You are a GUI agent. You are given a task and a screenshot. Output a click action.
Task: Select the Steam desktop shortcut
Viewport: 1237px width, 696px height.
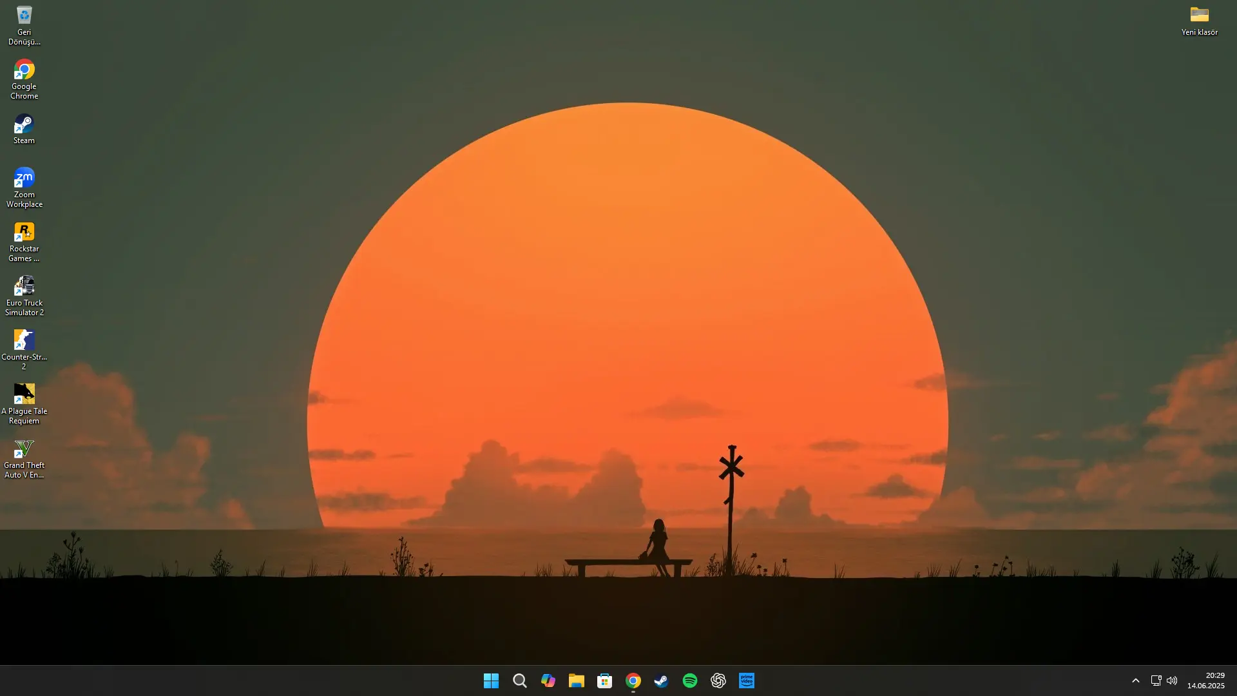[24, 129]
